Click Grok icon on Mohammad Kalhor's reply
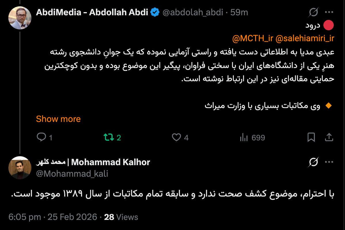345x230 pixels. [313, 162]
